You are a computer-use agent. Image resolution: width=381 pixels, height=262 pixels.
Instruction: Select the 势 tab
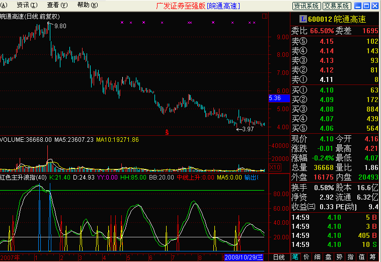pyautogui.click(x=339, y=257)
